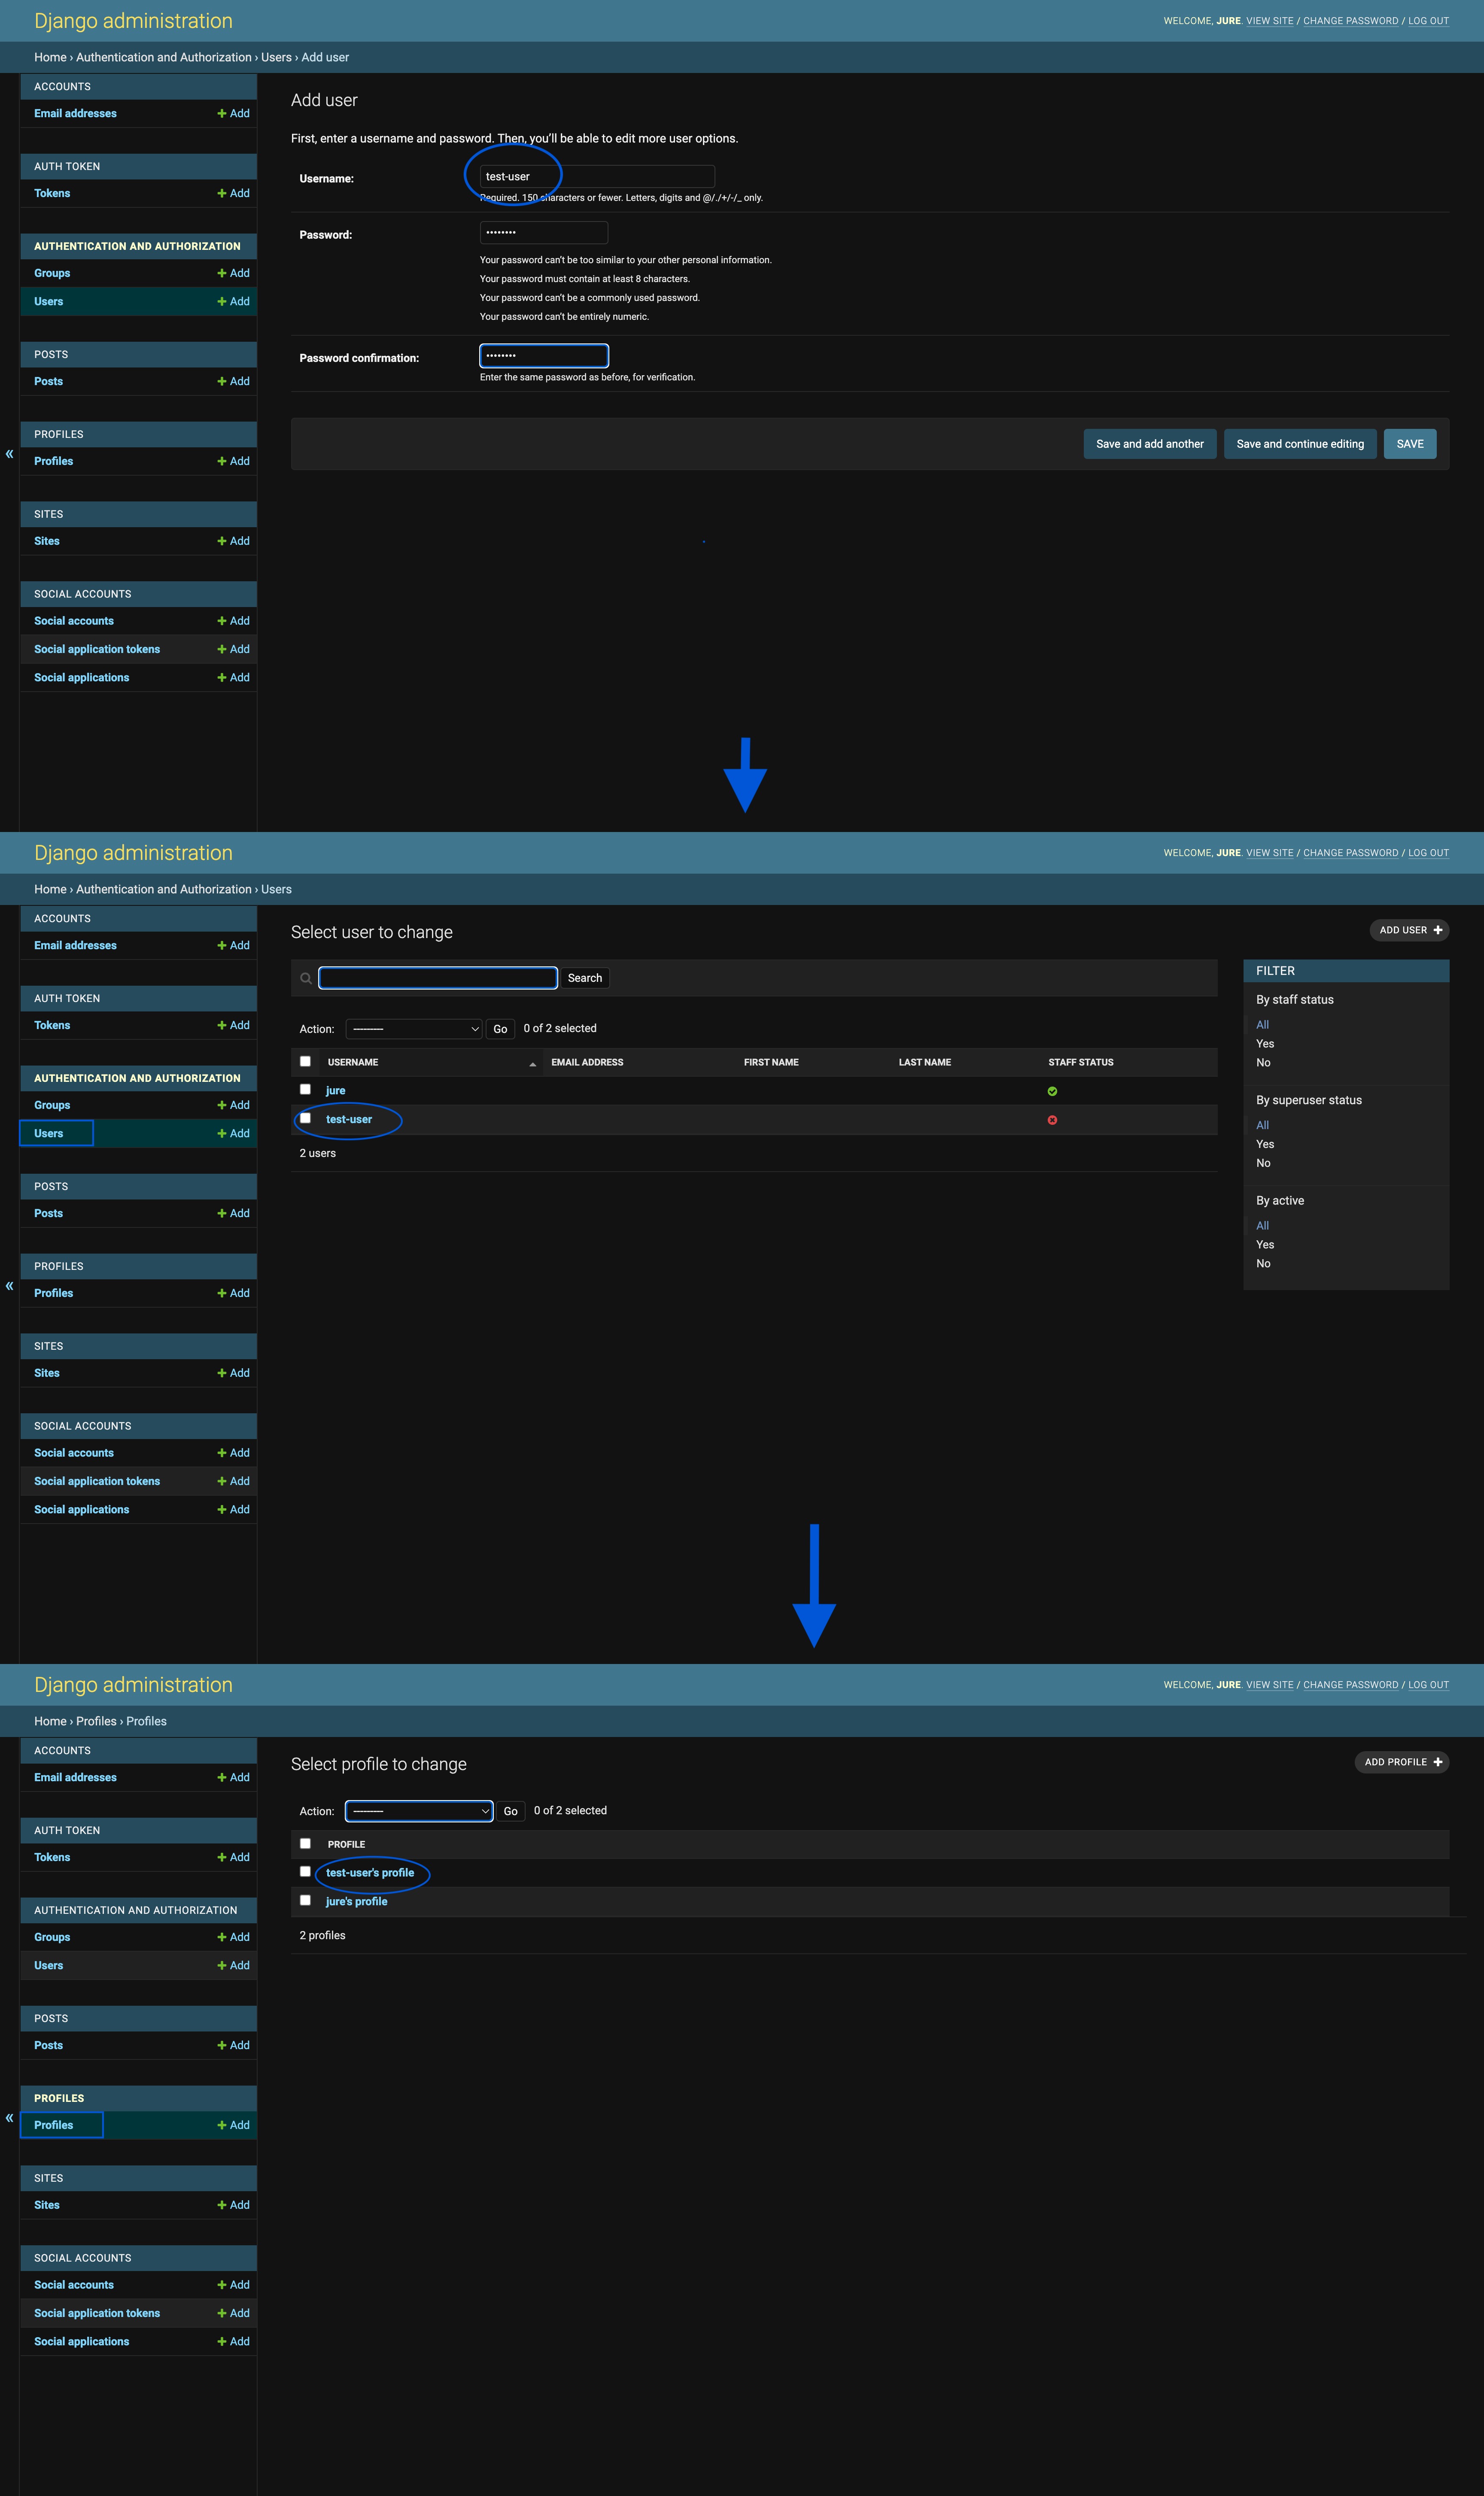This screenshot has height=2496, width=1484.
Task: Click the Save and add another button
Action: coord(1150,444)
